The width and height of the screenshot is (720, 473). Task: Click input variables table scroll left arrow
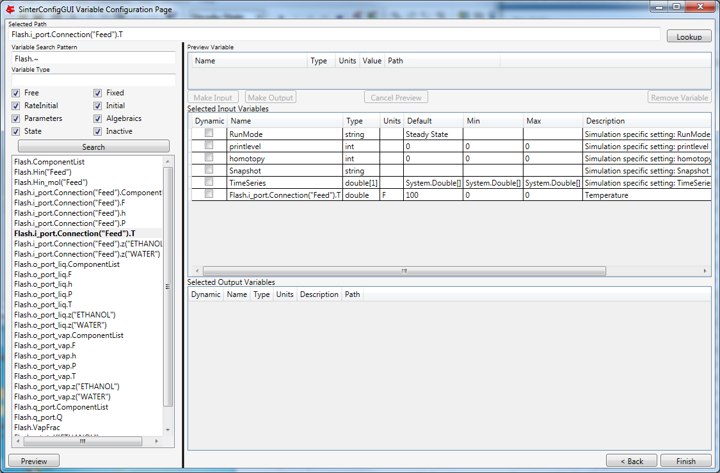click(198, 271)
